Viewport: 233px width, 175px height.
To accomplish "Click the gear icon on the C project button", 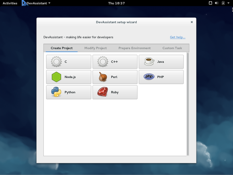I will click(x=56, y=61).
